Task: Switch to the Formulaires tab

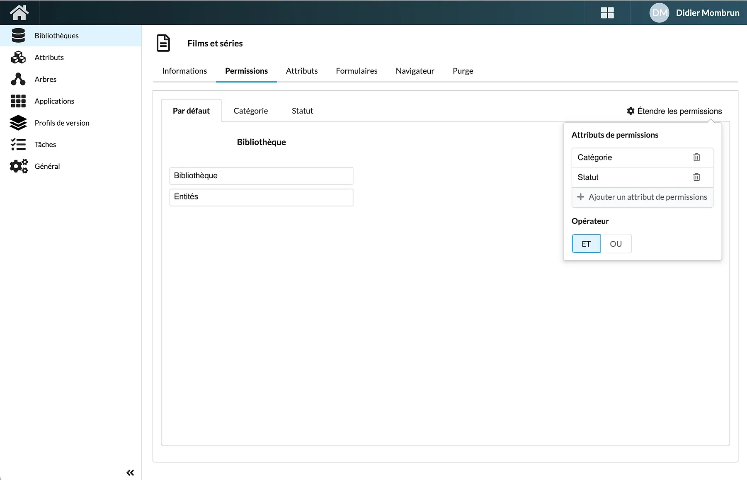Action: click(x=357, y=71)
